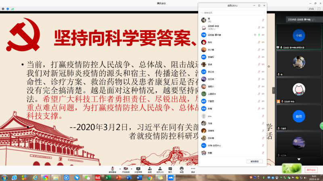Open 共享屏幕 screen sharing
Screen dimensions: 323x181
tap(138, 169)
